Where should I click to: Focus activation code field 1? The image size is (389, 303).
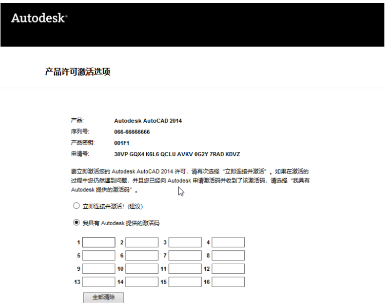pyautogui.click(x=99, y=242)
